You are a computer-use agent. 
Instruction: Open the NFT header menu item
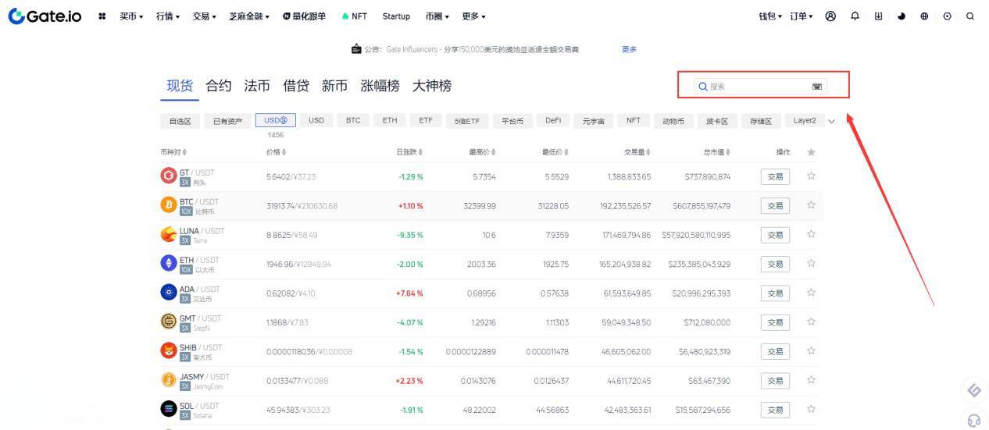tap(355, 16)
